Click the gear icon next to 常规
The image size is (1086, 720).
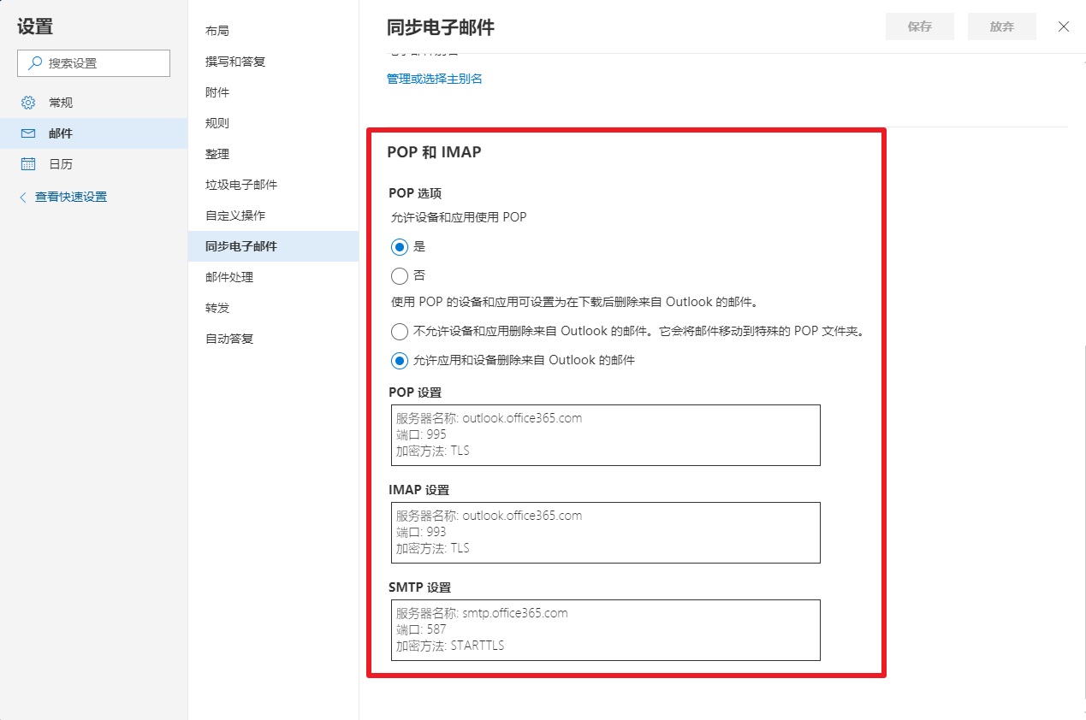click(28, 103)
